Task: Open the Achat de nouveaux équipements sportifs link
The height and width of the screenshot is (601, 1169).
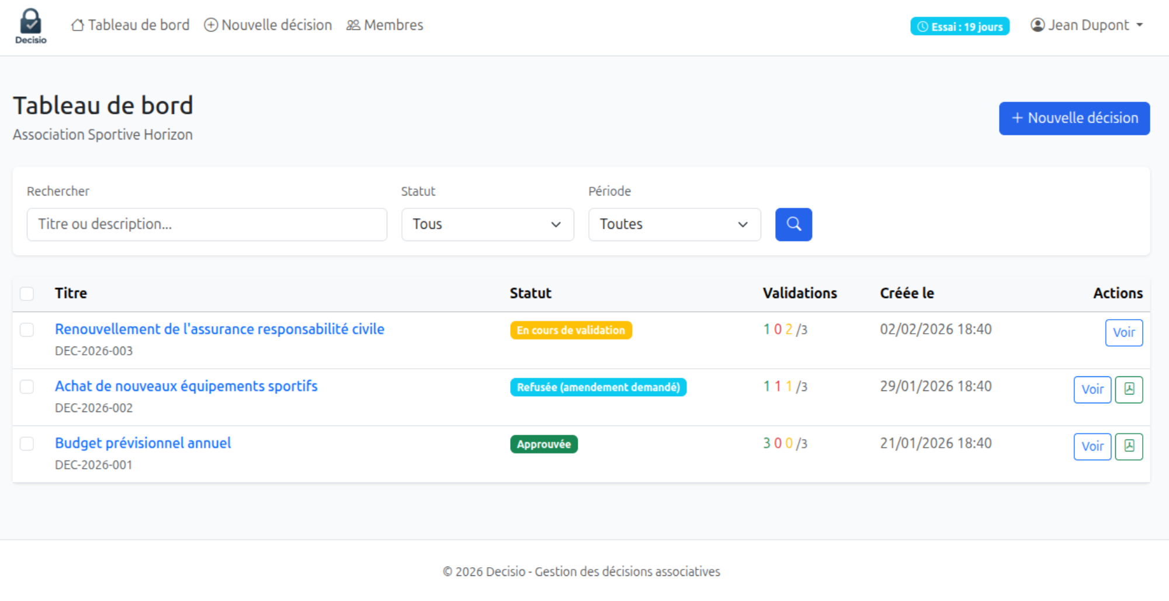Action: [x=186, y=386]
